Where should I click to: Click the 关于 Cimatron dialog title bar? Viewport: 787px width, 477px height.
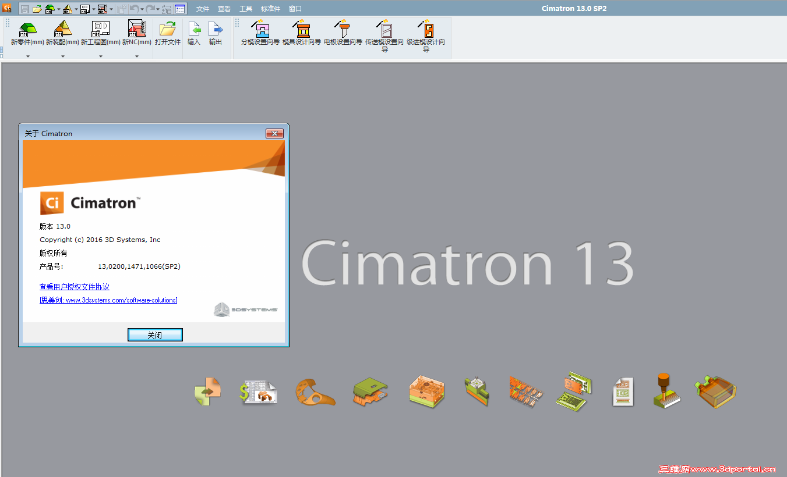click(x=154, y=133)
